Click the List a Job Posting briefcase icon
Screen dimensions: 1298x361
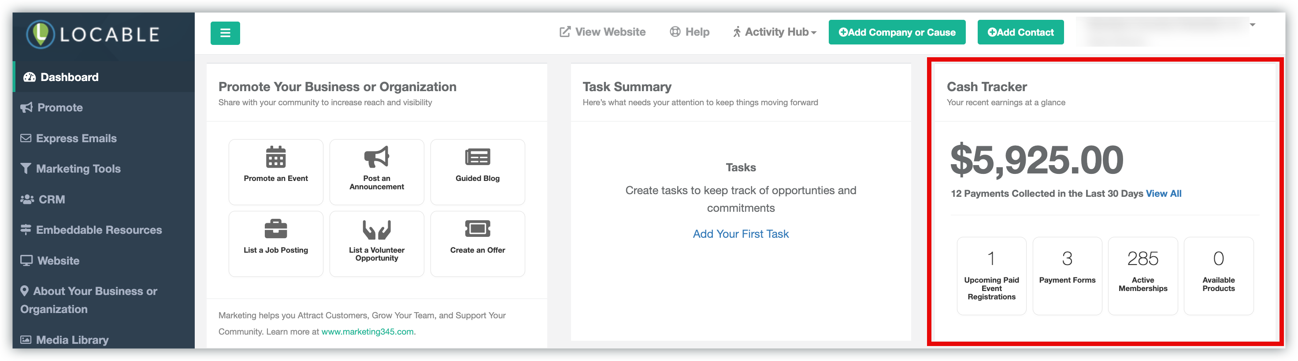tap(276, 228)
